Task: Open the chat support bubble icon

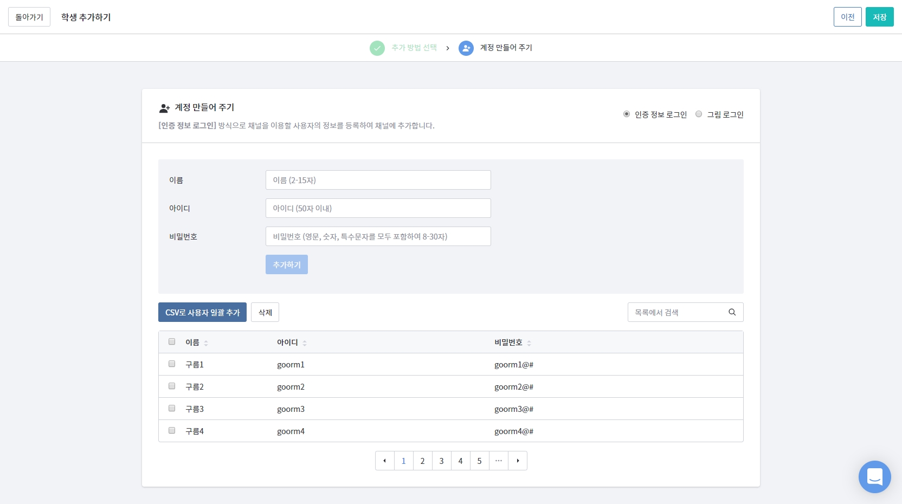Action: [874, 477]
